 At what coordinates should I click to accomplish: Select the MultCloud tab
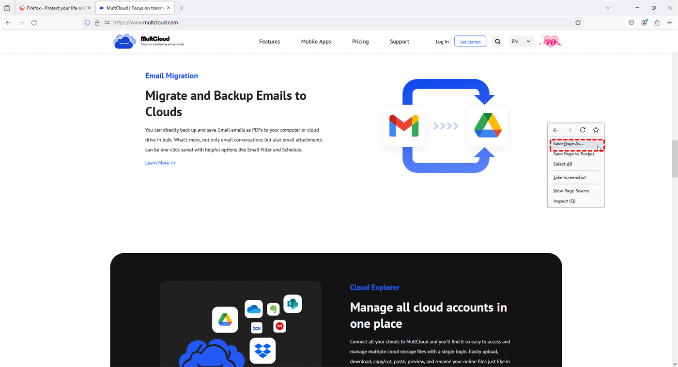[x=135, y=8]
